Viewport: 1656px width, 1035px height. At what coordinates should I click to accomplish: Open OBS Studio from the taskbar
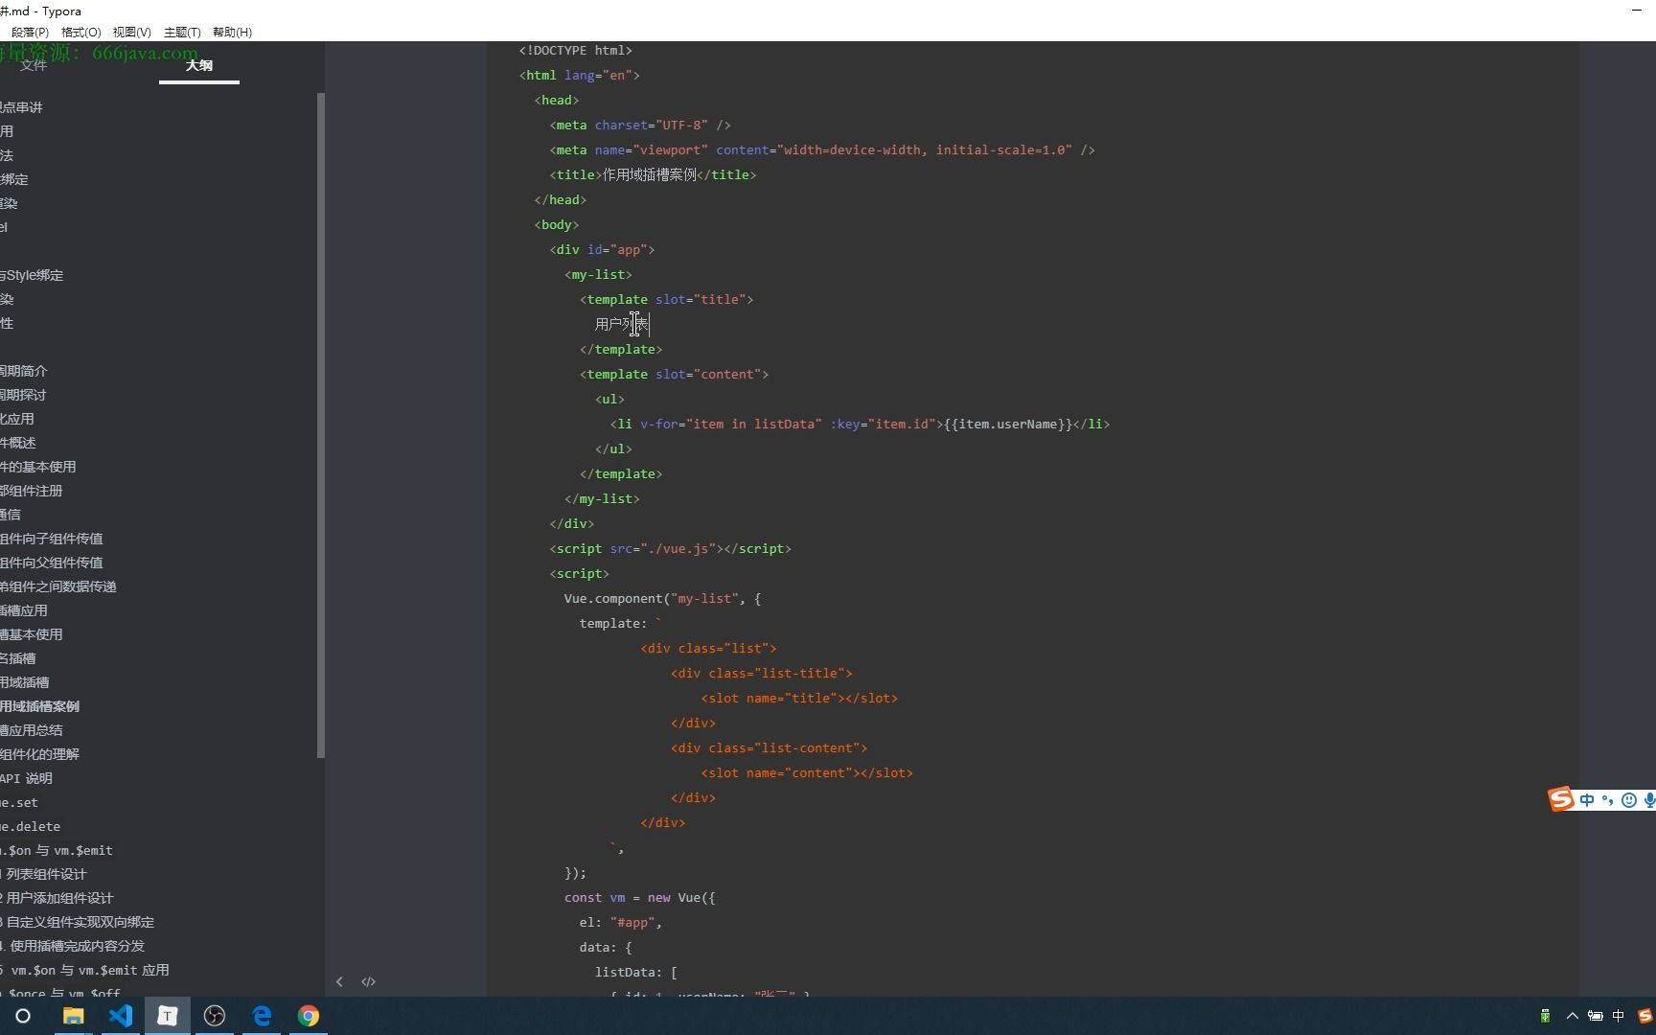pos(214,1016)
